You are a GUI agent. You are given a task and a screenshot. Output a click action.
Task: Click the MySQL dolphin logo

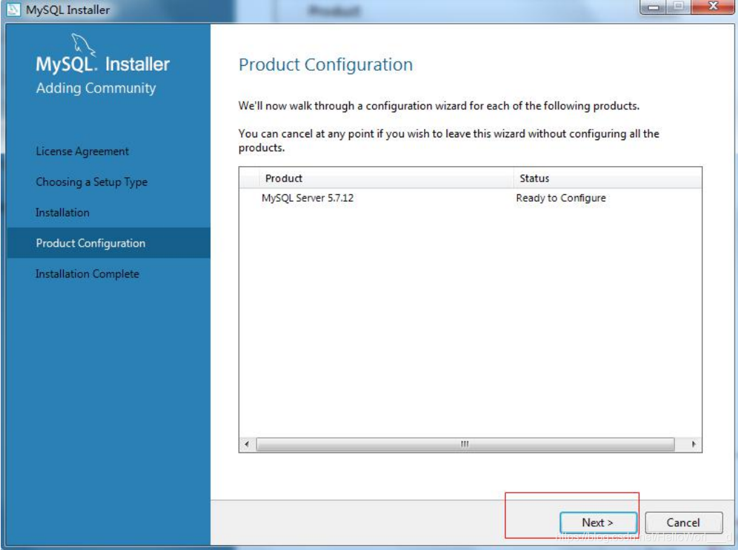click(83, 45)
